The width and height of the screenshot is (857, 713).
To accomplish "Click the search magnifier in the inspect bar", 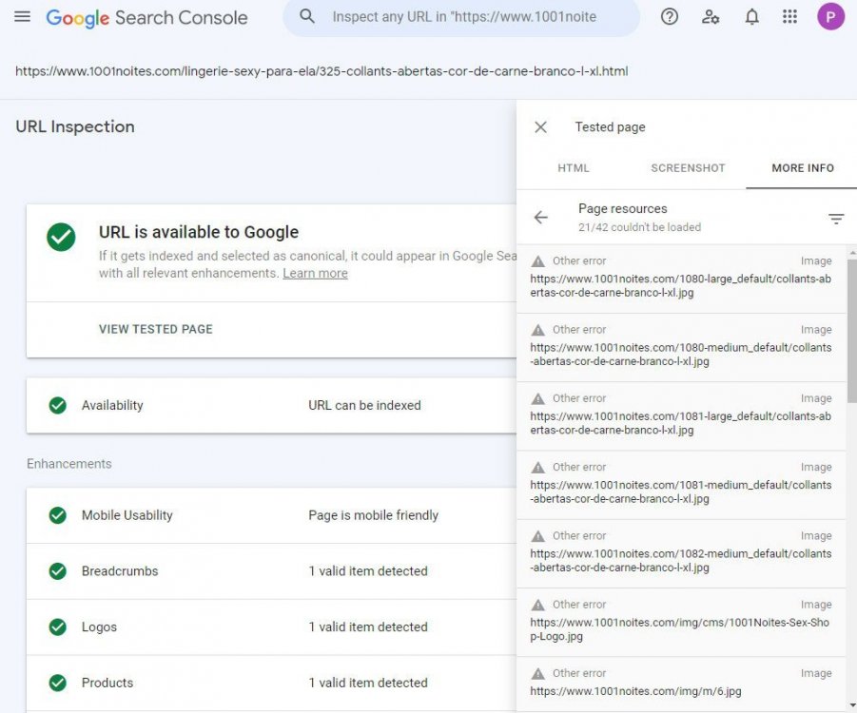I will click(305, 16).
